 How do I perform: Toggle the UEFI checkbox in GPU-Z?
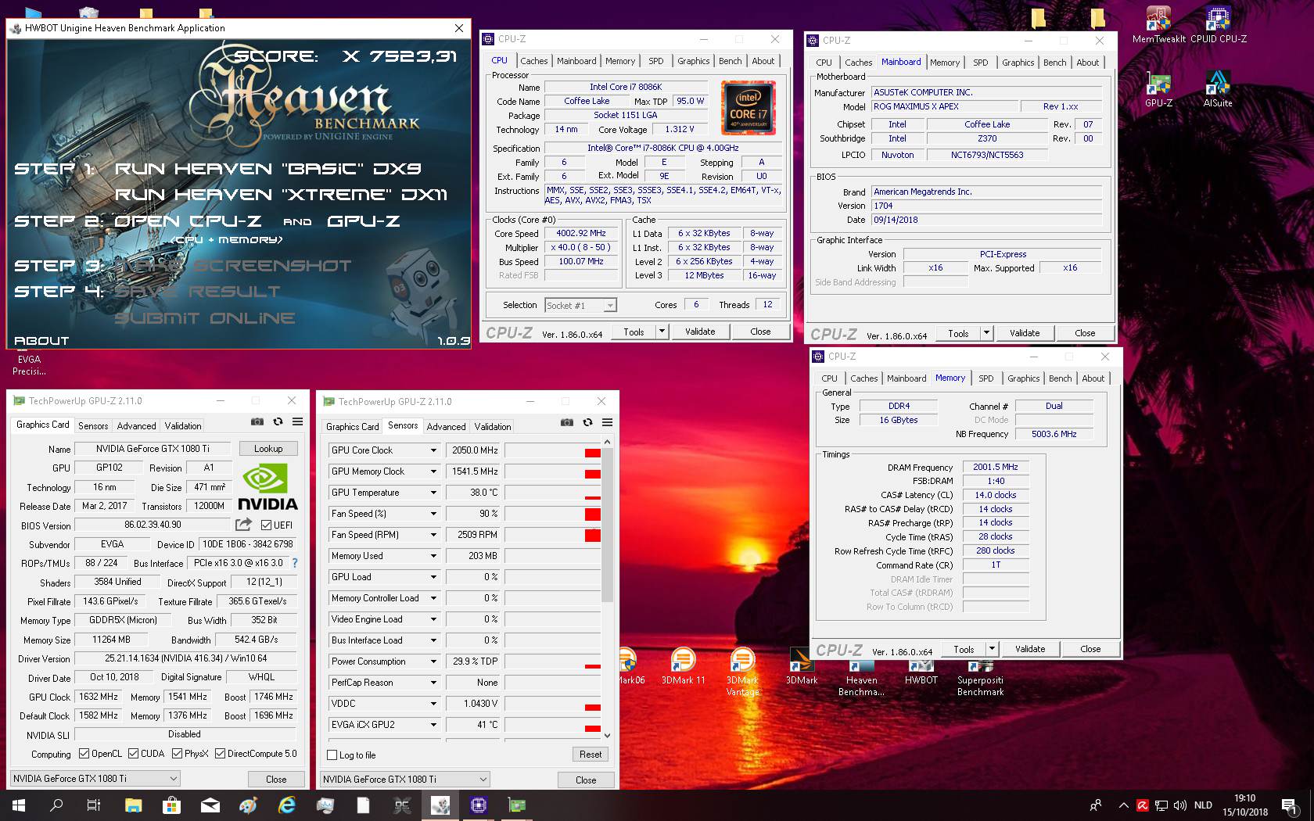click(267, 525)
